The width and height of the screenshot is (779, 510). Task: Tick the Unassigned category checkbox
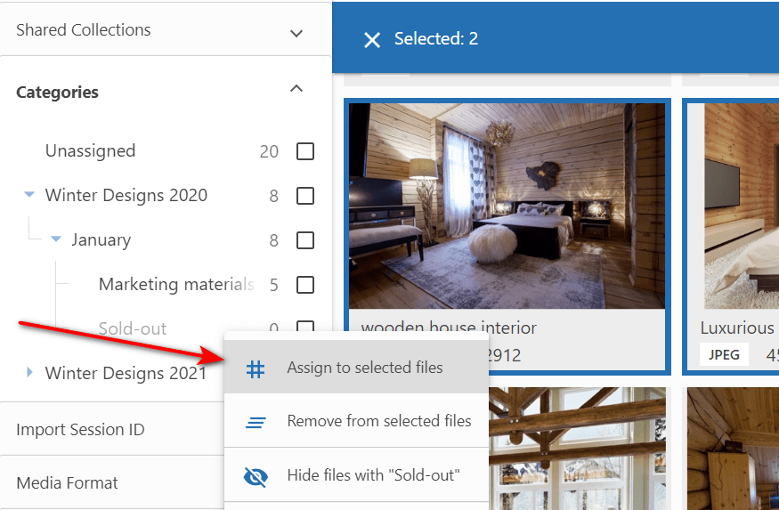tap(305, 151)
